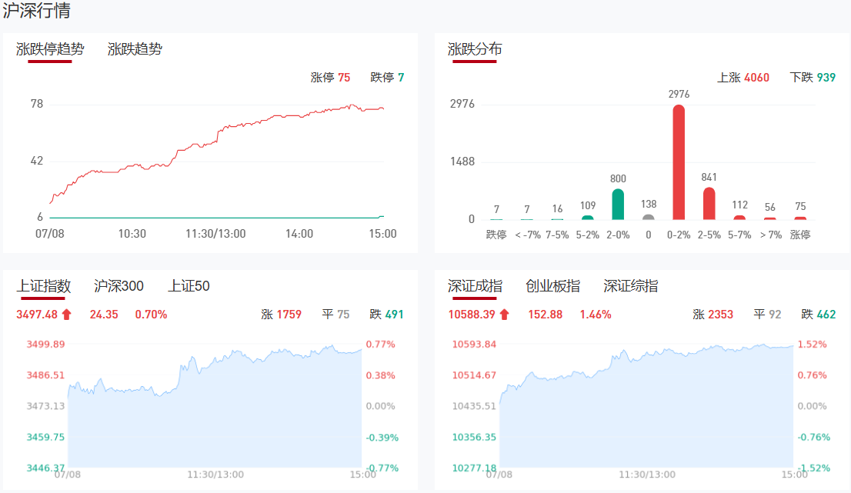Viewport: 851px width, 493px height.
Task: Select the 涨跌停趋势 tab
Action: (50, 49)
